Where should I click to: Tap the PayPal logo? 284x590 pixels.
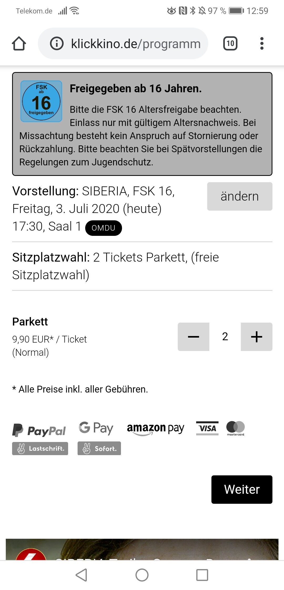click(x=39, y=430)
